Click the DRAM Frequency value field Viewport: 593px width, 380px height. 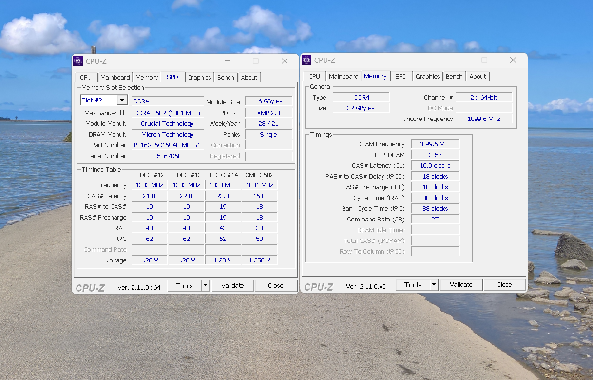435,144
